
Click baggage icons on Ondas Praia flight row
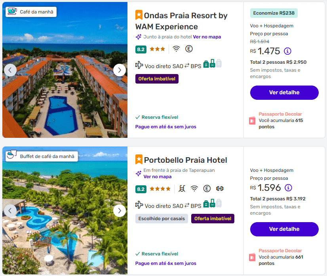pos(212,64)
